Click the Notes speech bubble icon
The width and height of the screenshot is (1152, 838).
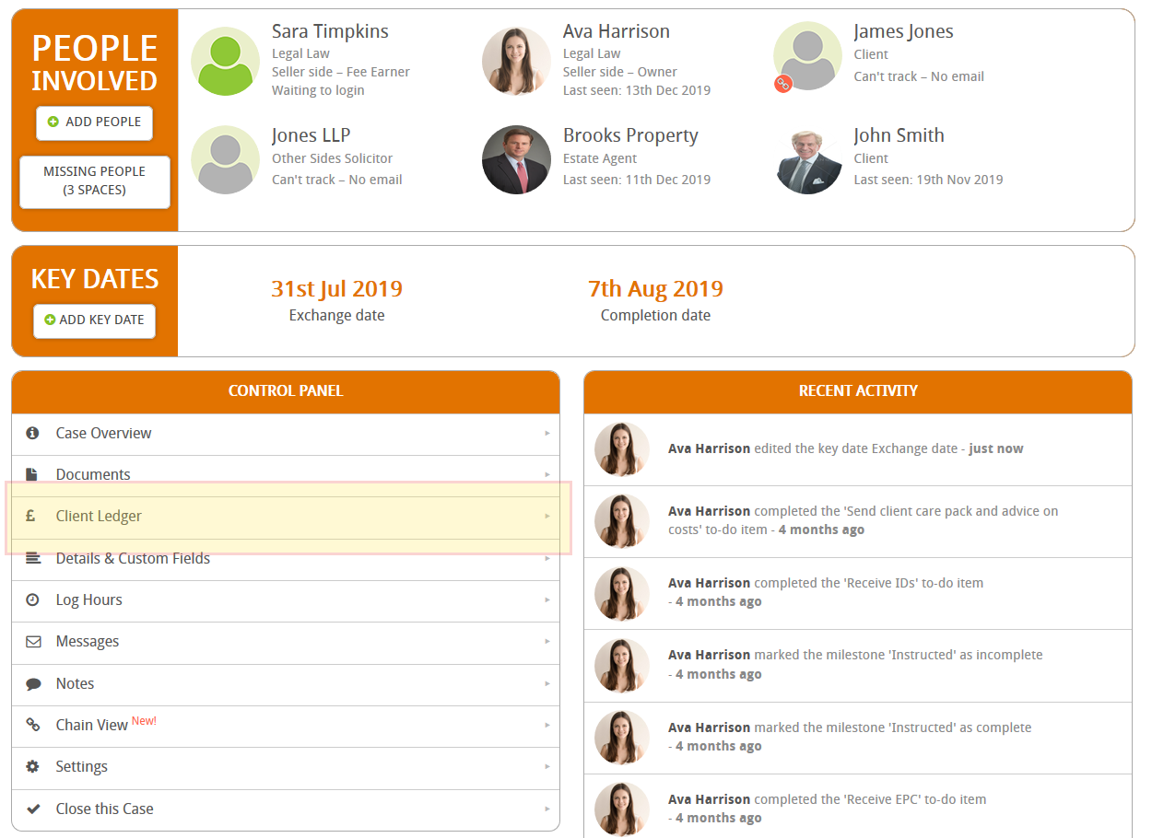(x=34, y=683)
